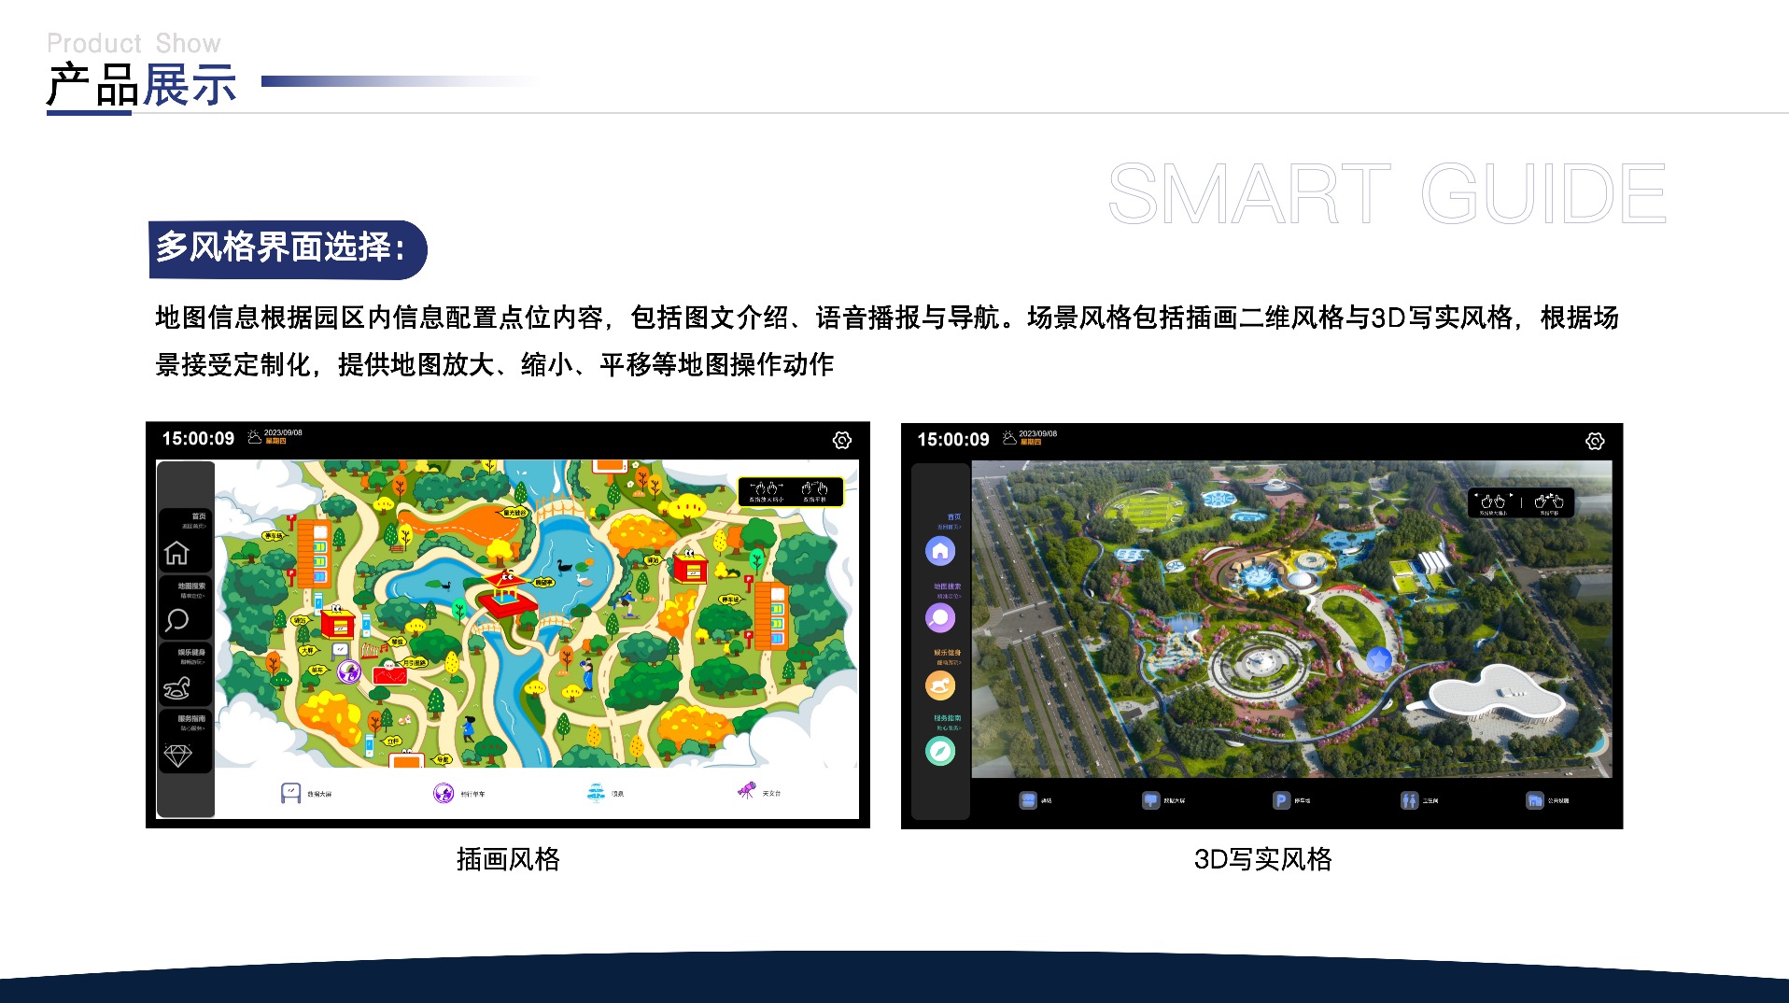Click the 15:00:09 clock on 3D screen
This screenshot has height=1003, width=1789.
coord(952,440)
